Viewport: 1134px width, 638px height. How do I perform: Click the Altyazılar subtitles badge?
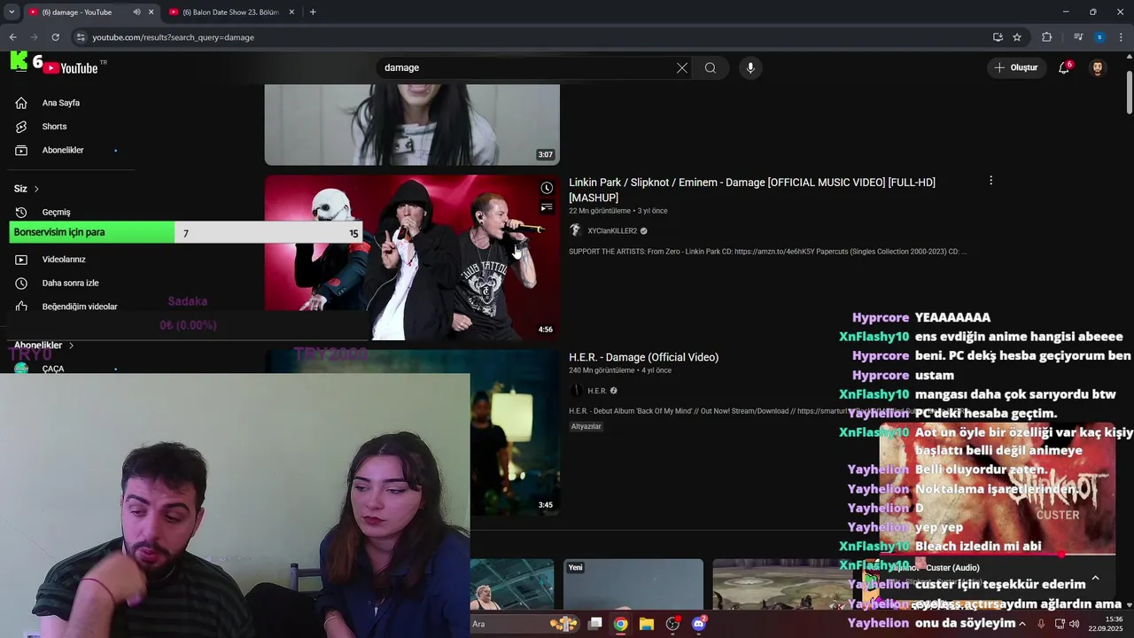586,426
